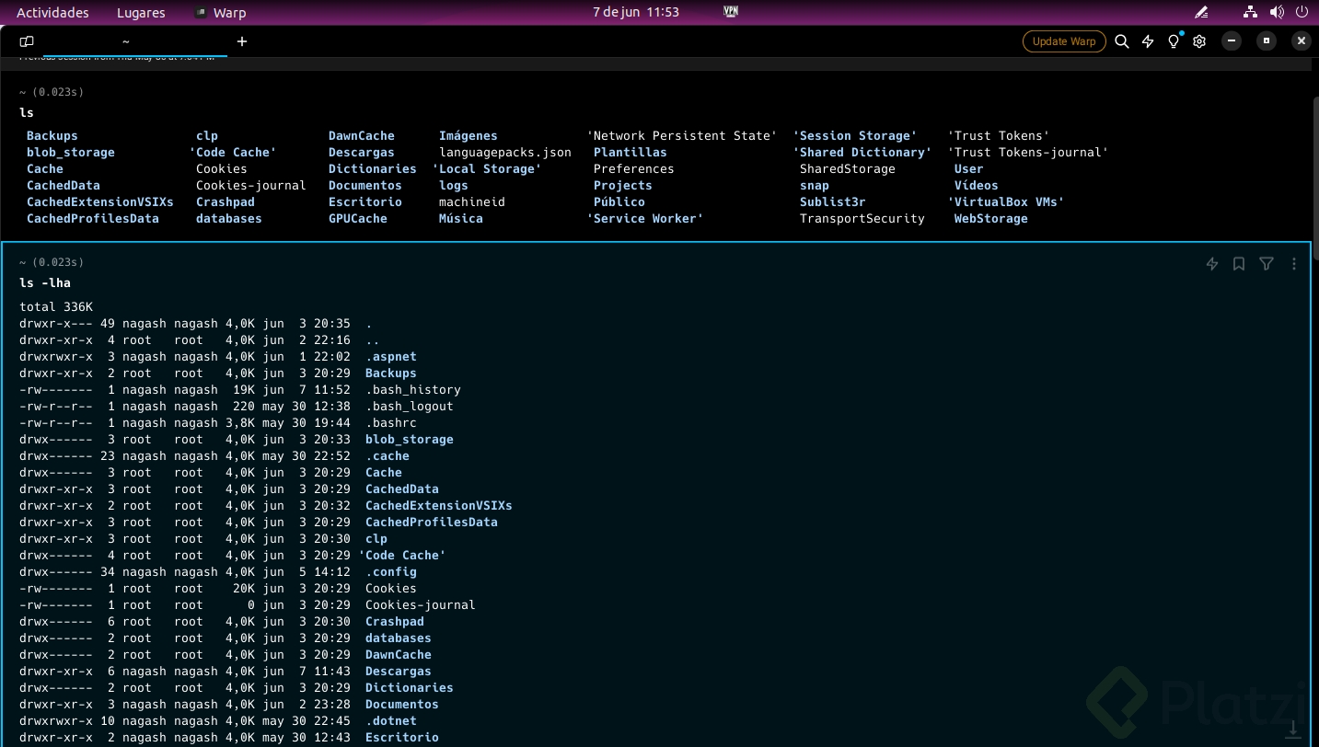
Task: Open Warp settings gear icon
Action: (1199, 41)
